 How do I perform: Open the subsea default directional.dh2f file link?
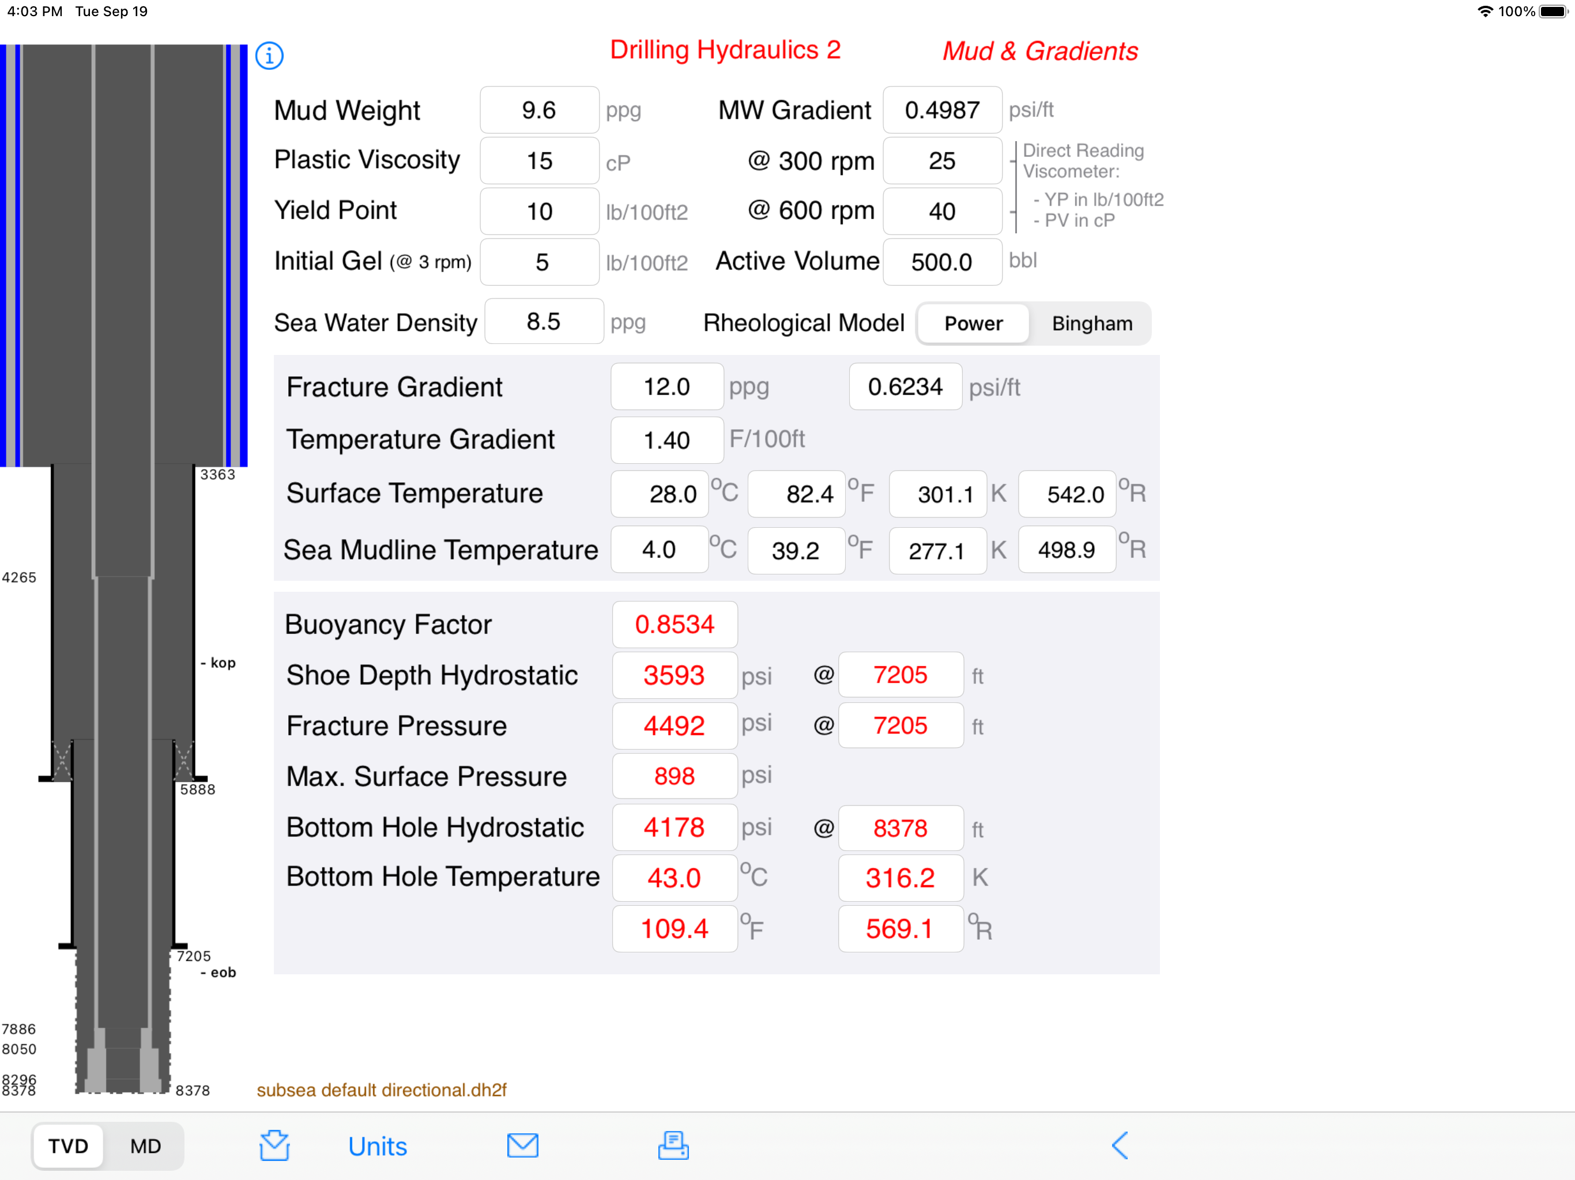(x=382, y=1090)
